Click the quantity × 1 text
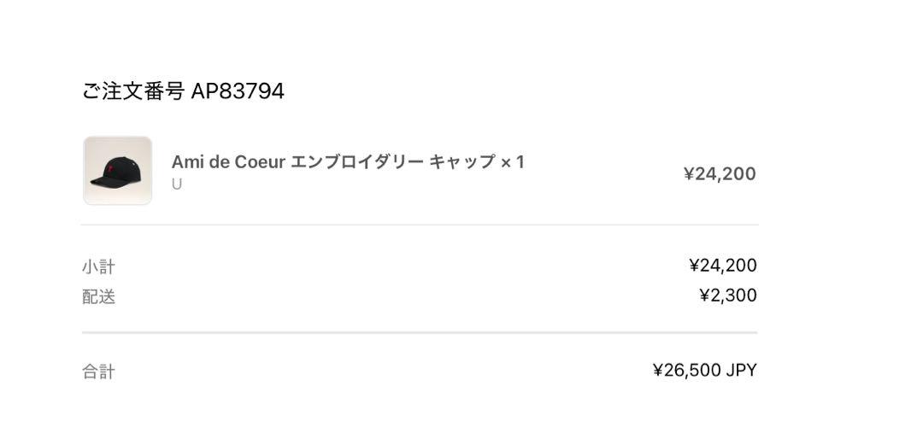923x433 pixels. click(x=512, y=161)
